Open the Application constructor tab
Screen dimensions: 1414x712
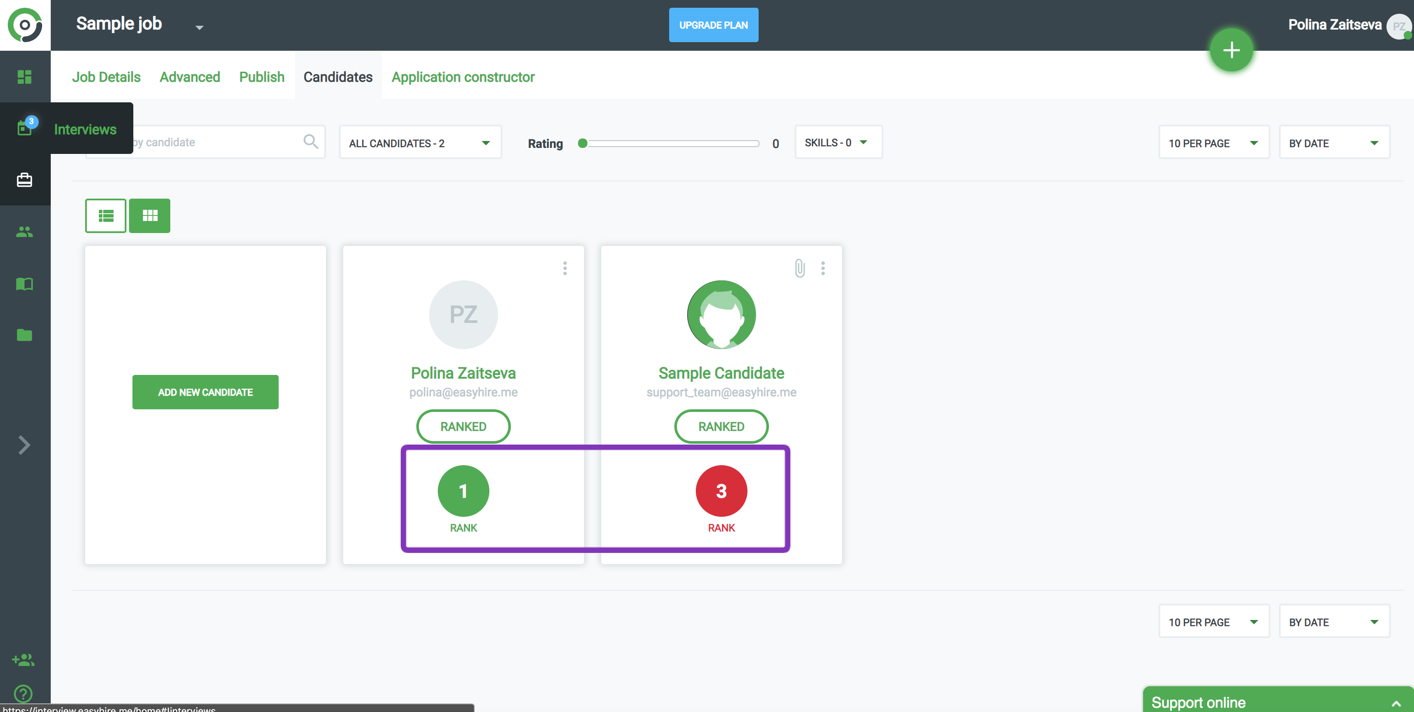[463, 77]
